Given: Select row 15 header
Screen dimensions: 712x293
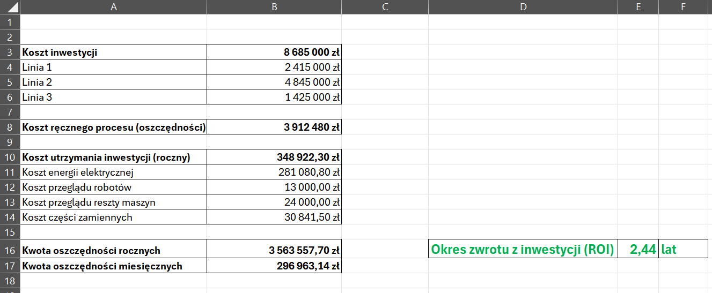Looking at the screenshot, I should [10, 232].
